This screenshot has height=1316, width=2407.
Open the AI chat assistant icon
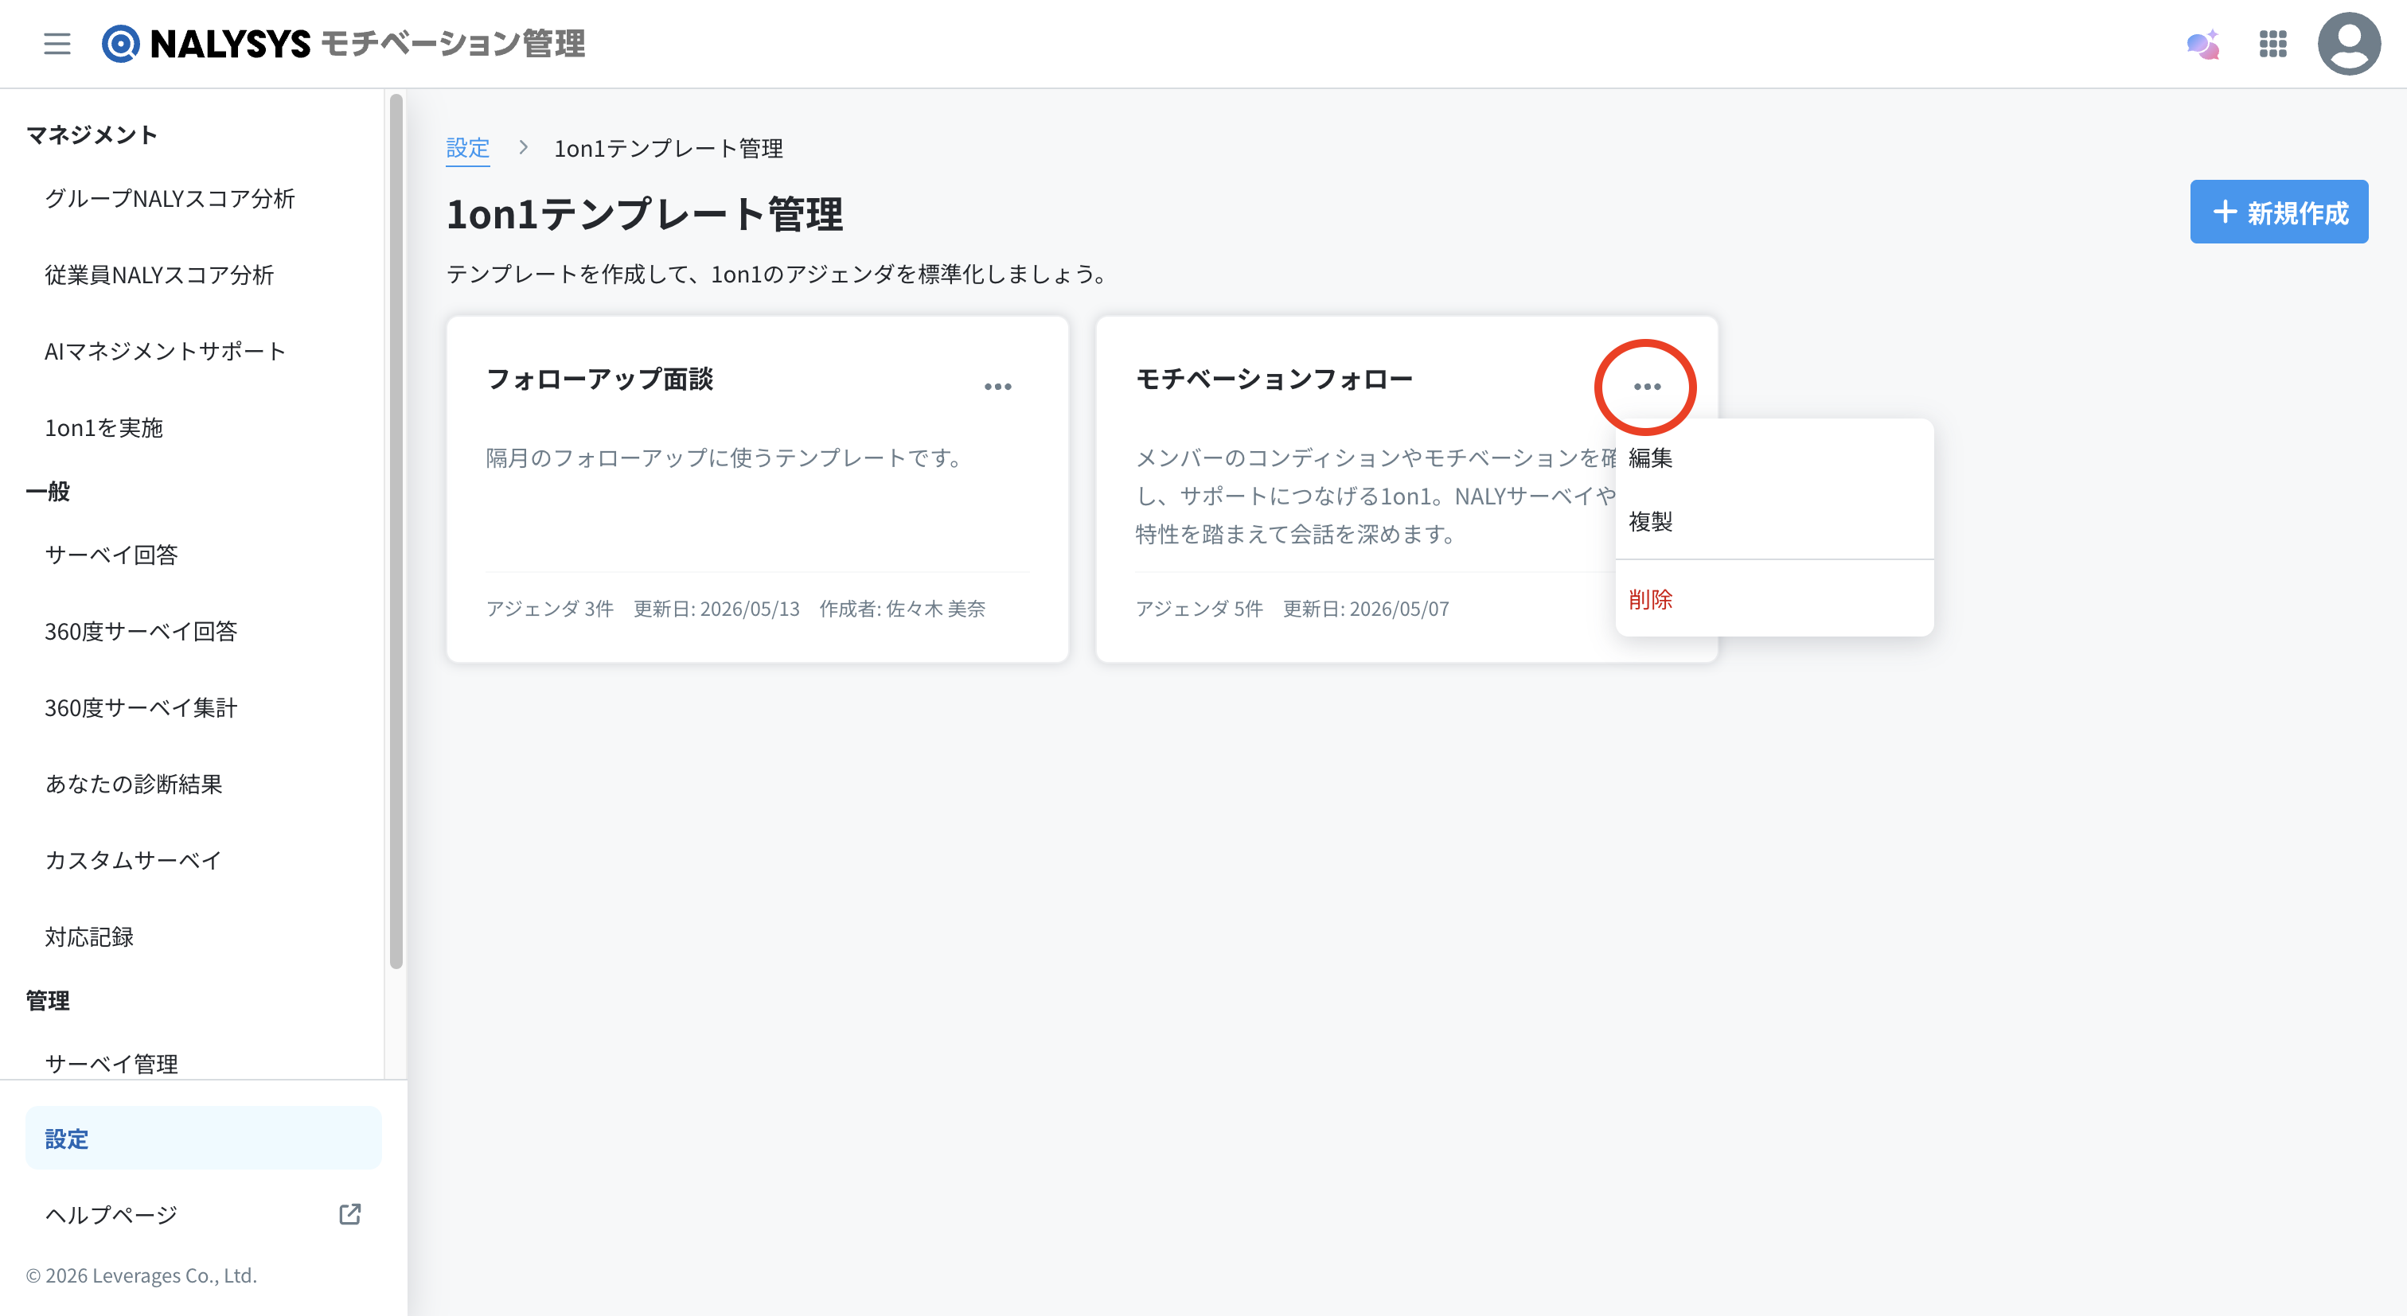coord(2203,44)
